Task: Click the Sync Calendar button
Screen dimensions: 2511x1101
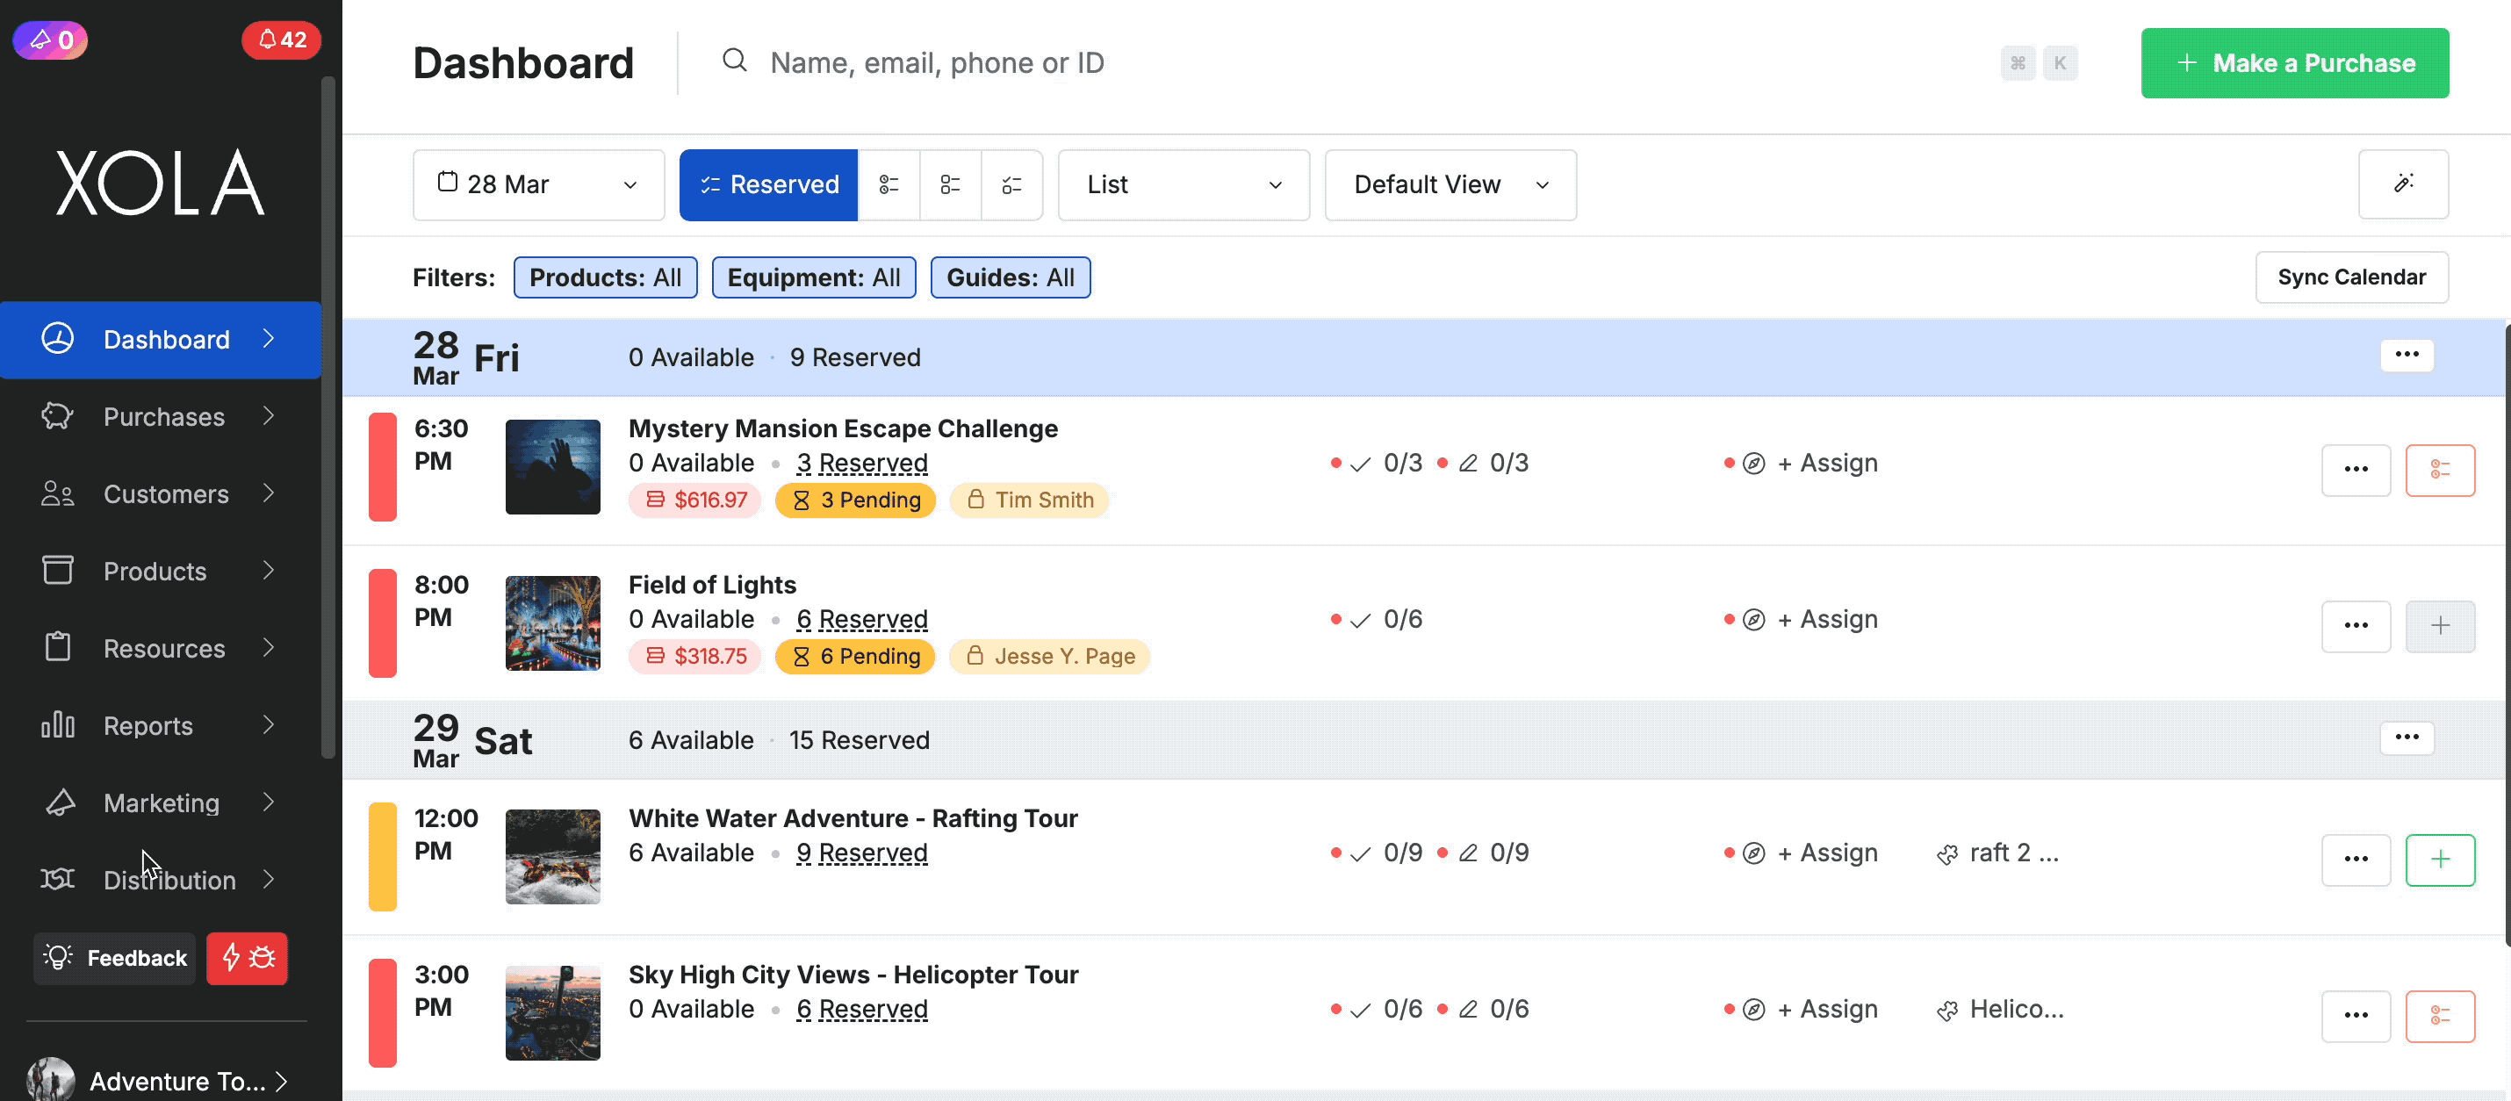Action: (2351, 277)
